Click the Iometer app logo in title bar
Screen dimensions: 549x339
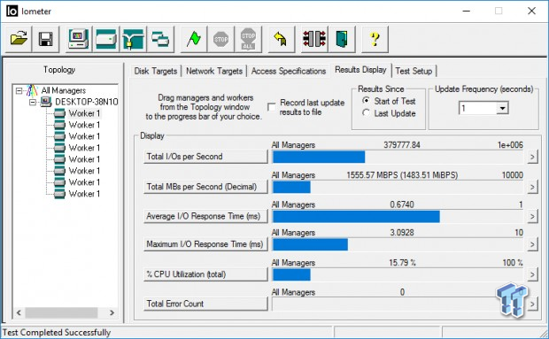tap(12, 12)
